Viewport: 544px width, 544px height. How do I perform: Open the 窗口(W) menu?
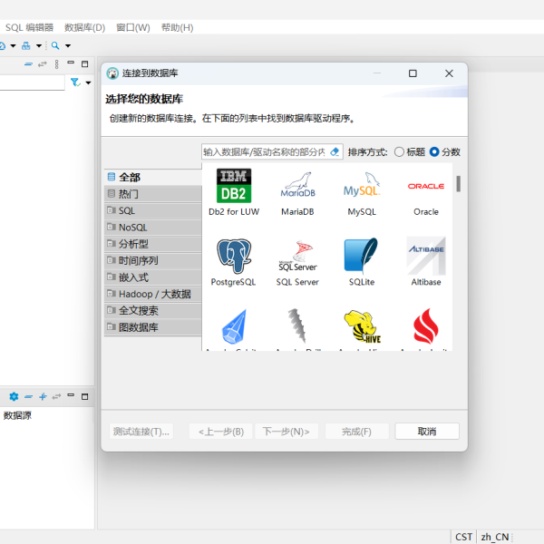(133, 27)
